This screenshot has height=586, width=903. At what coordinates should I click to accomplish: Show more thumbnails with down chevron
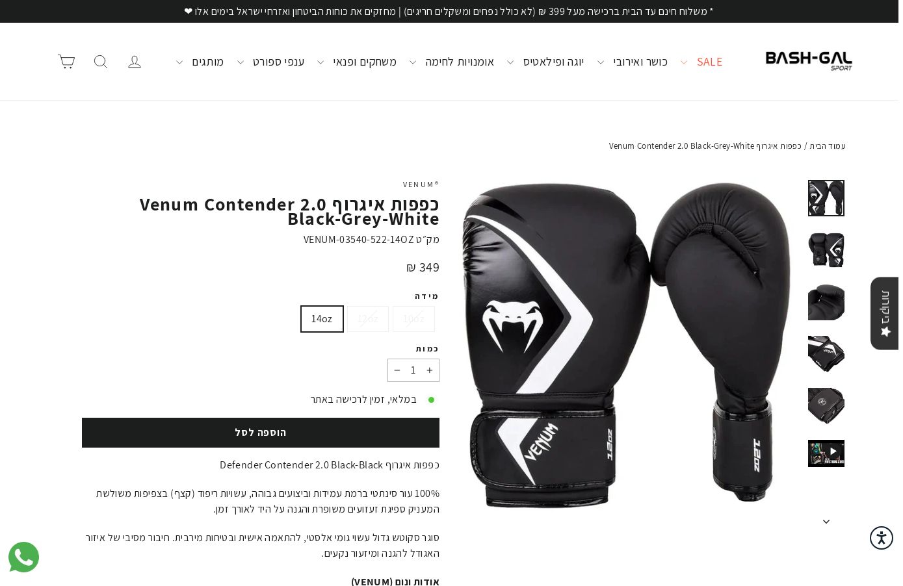pyautogui.click(x=826, y=522)
